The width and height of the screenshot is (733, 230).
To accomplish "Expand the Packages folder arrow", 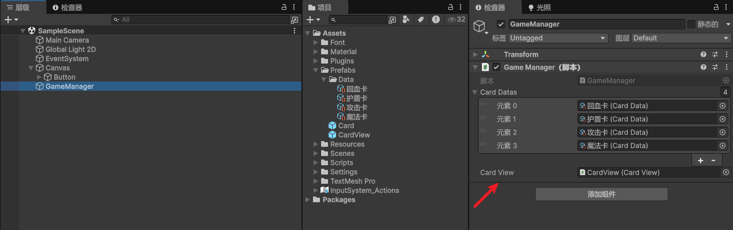I will pyautogui.click(x=308, y=200).
